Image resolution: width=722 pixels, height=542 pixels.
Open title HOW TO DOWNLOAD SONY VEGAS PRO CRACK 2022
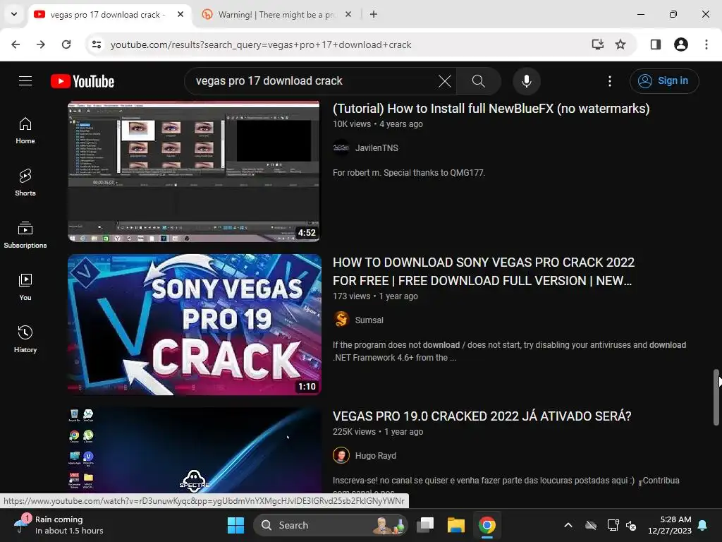484,272
